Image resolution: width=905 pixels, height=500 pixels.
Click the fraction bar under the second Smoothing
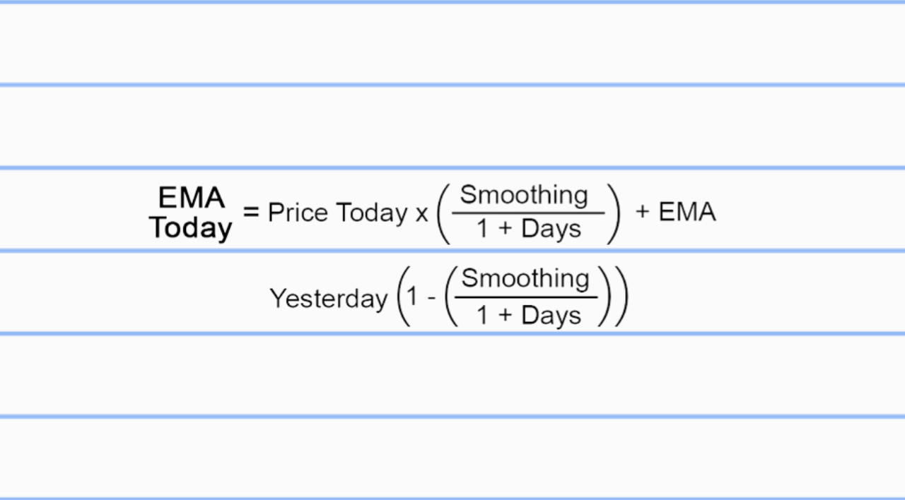click(525, 297)
